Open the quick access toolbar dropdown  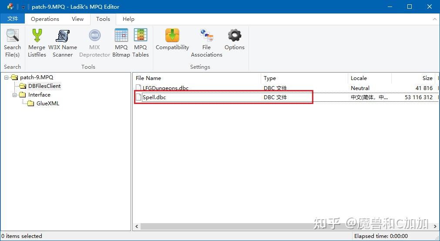coord(24,7)
